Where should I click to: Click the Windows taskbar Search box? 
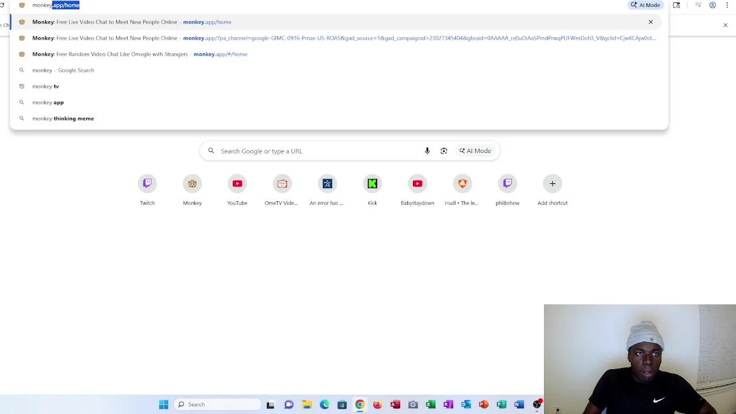click(217, 404)
